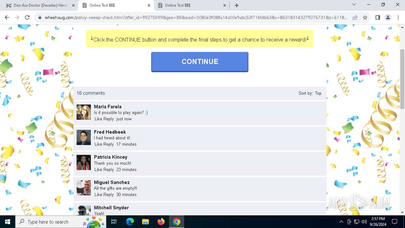Go back to the previous page
Image resolution: width=405 pixels, height=228 pixels.
point(7,17)
